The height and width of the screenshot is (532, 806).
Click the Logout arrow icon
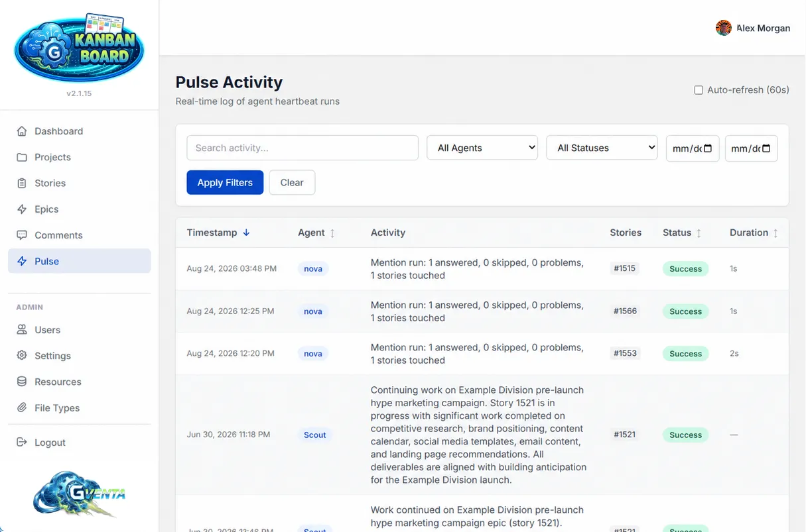coord(22,442)
